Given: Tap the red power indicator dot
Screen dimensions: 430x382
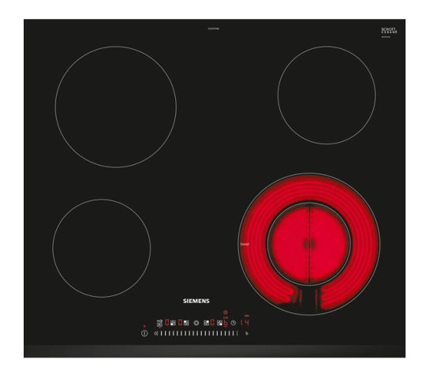Looking at the screenshot, I should click(x=144, y=326).
